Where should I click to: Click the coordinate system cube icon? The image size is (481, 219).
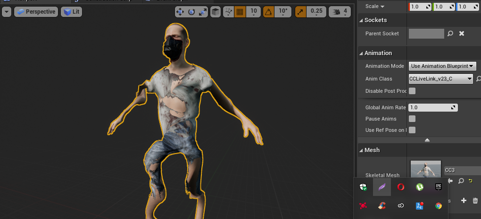pyautogui.click(x=215, y=12)
